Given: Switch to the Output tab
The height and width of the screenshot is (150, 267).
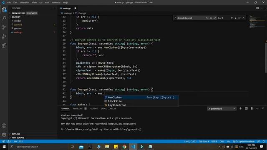Looking at the screenshot, I should coord(94,108).
